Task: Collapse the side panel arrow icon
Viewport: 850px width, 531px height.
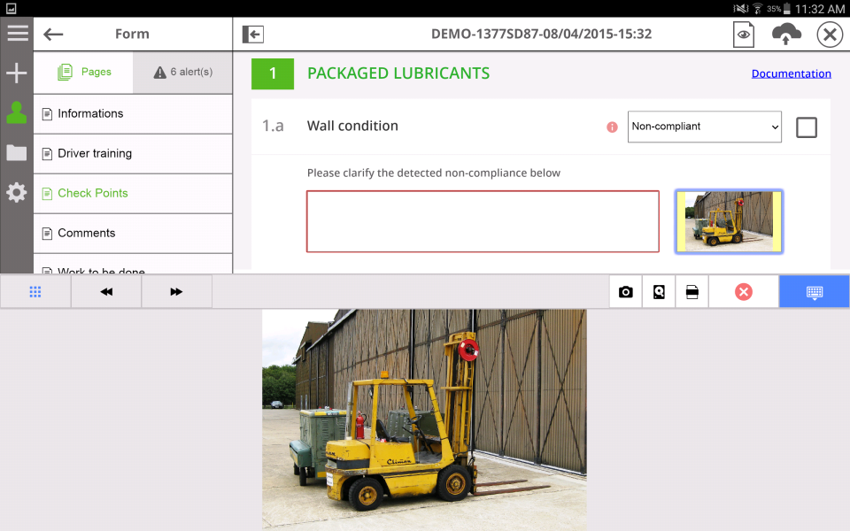Action: tap(253, 35)
